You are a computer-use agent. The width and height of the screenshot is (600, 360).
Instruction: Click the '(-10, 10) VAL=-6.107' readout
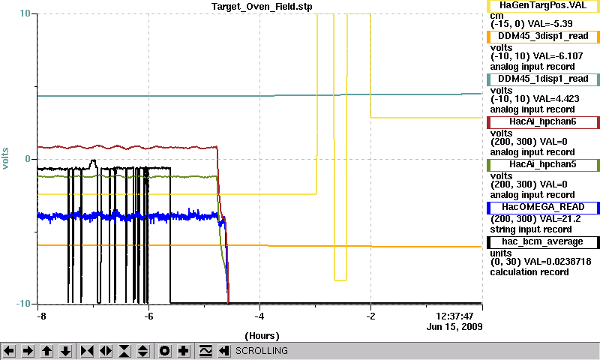point(536,56)
